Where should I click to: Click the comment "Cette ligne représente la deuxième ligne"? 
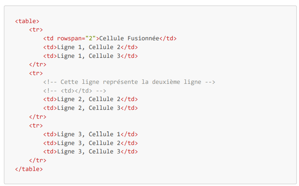pos(129,82)
